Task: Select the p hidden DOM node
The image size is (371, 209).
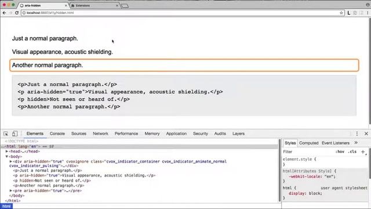Action: 52,181
